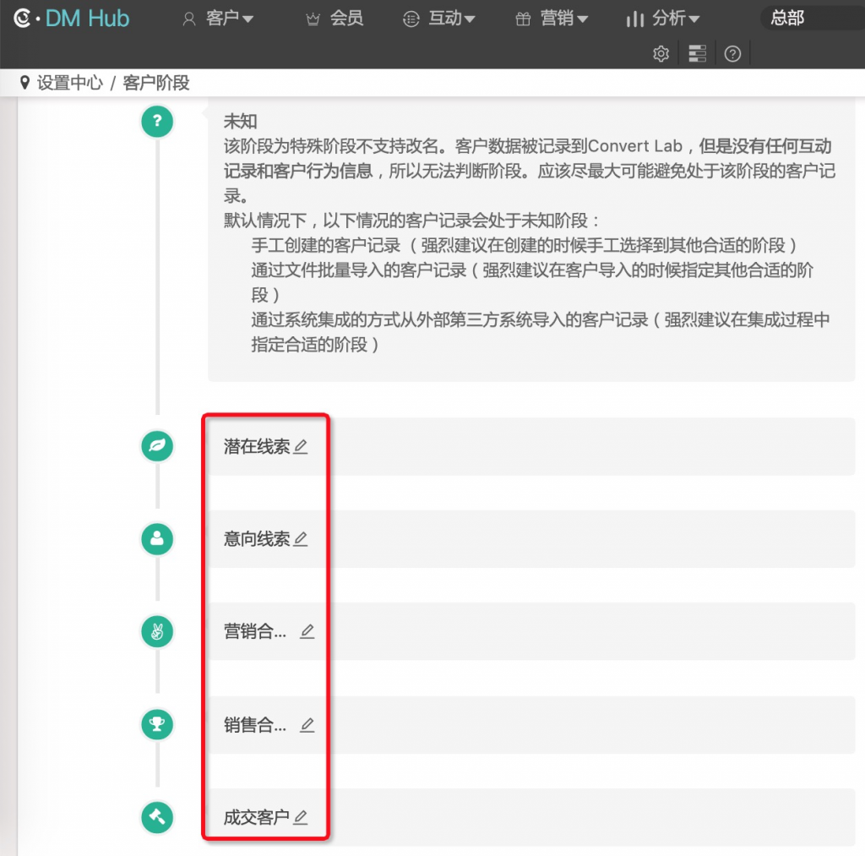This screenshot has width=865, height=856.
Task: Open the 分析 dropdown menu
Action: (663, 19)
